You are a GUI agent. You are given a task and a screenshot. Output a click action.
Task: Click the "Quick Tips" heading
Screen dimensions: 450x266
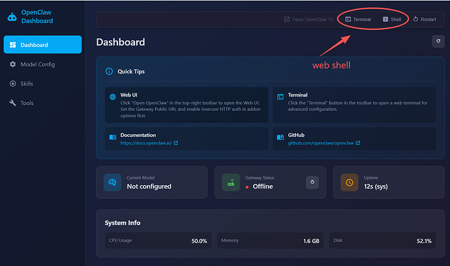(x=131, y=72)
